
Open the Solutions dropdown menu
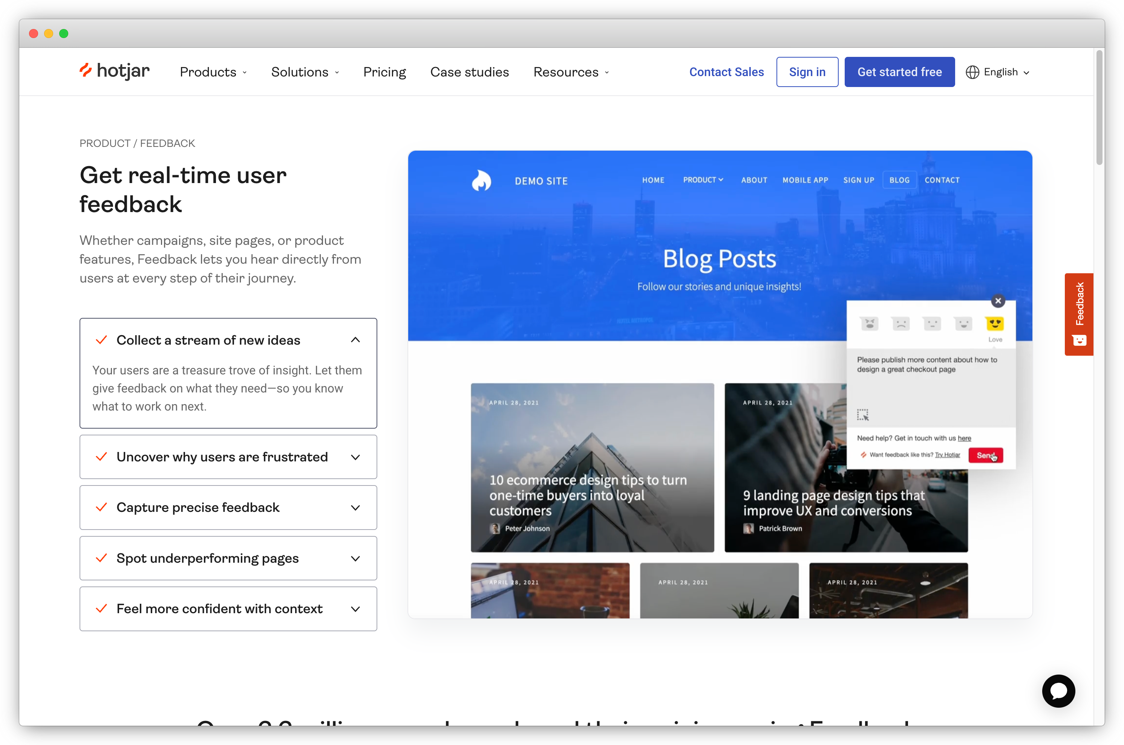pos(305,72)
